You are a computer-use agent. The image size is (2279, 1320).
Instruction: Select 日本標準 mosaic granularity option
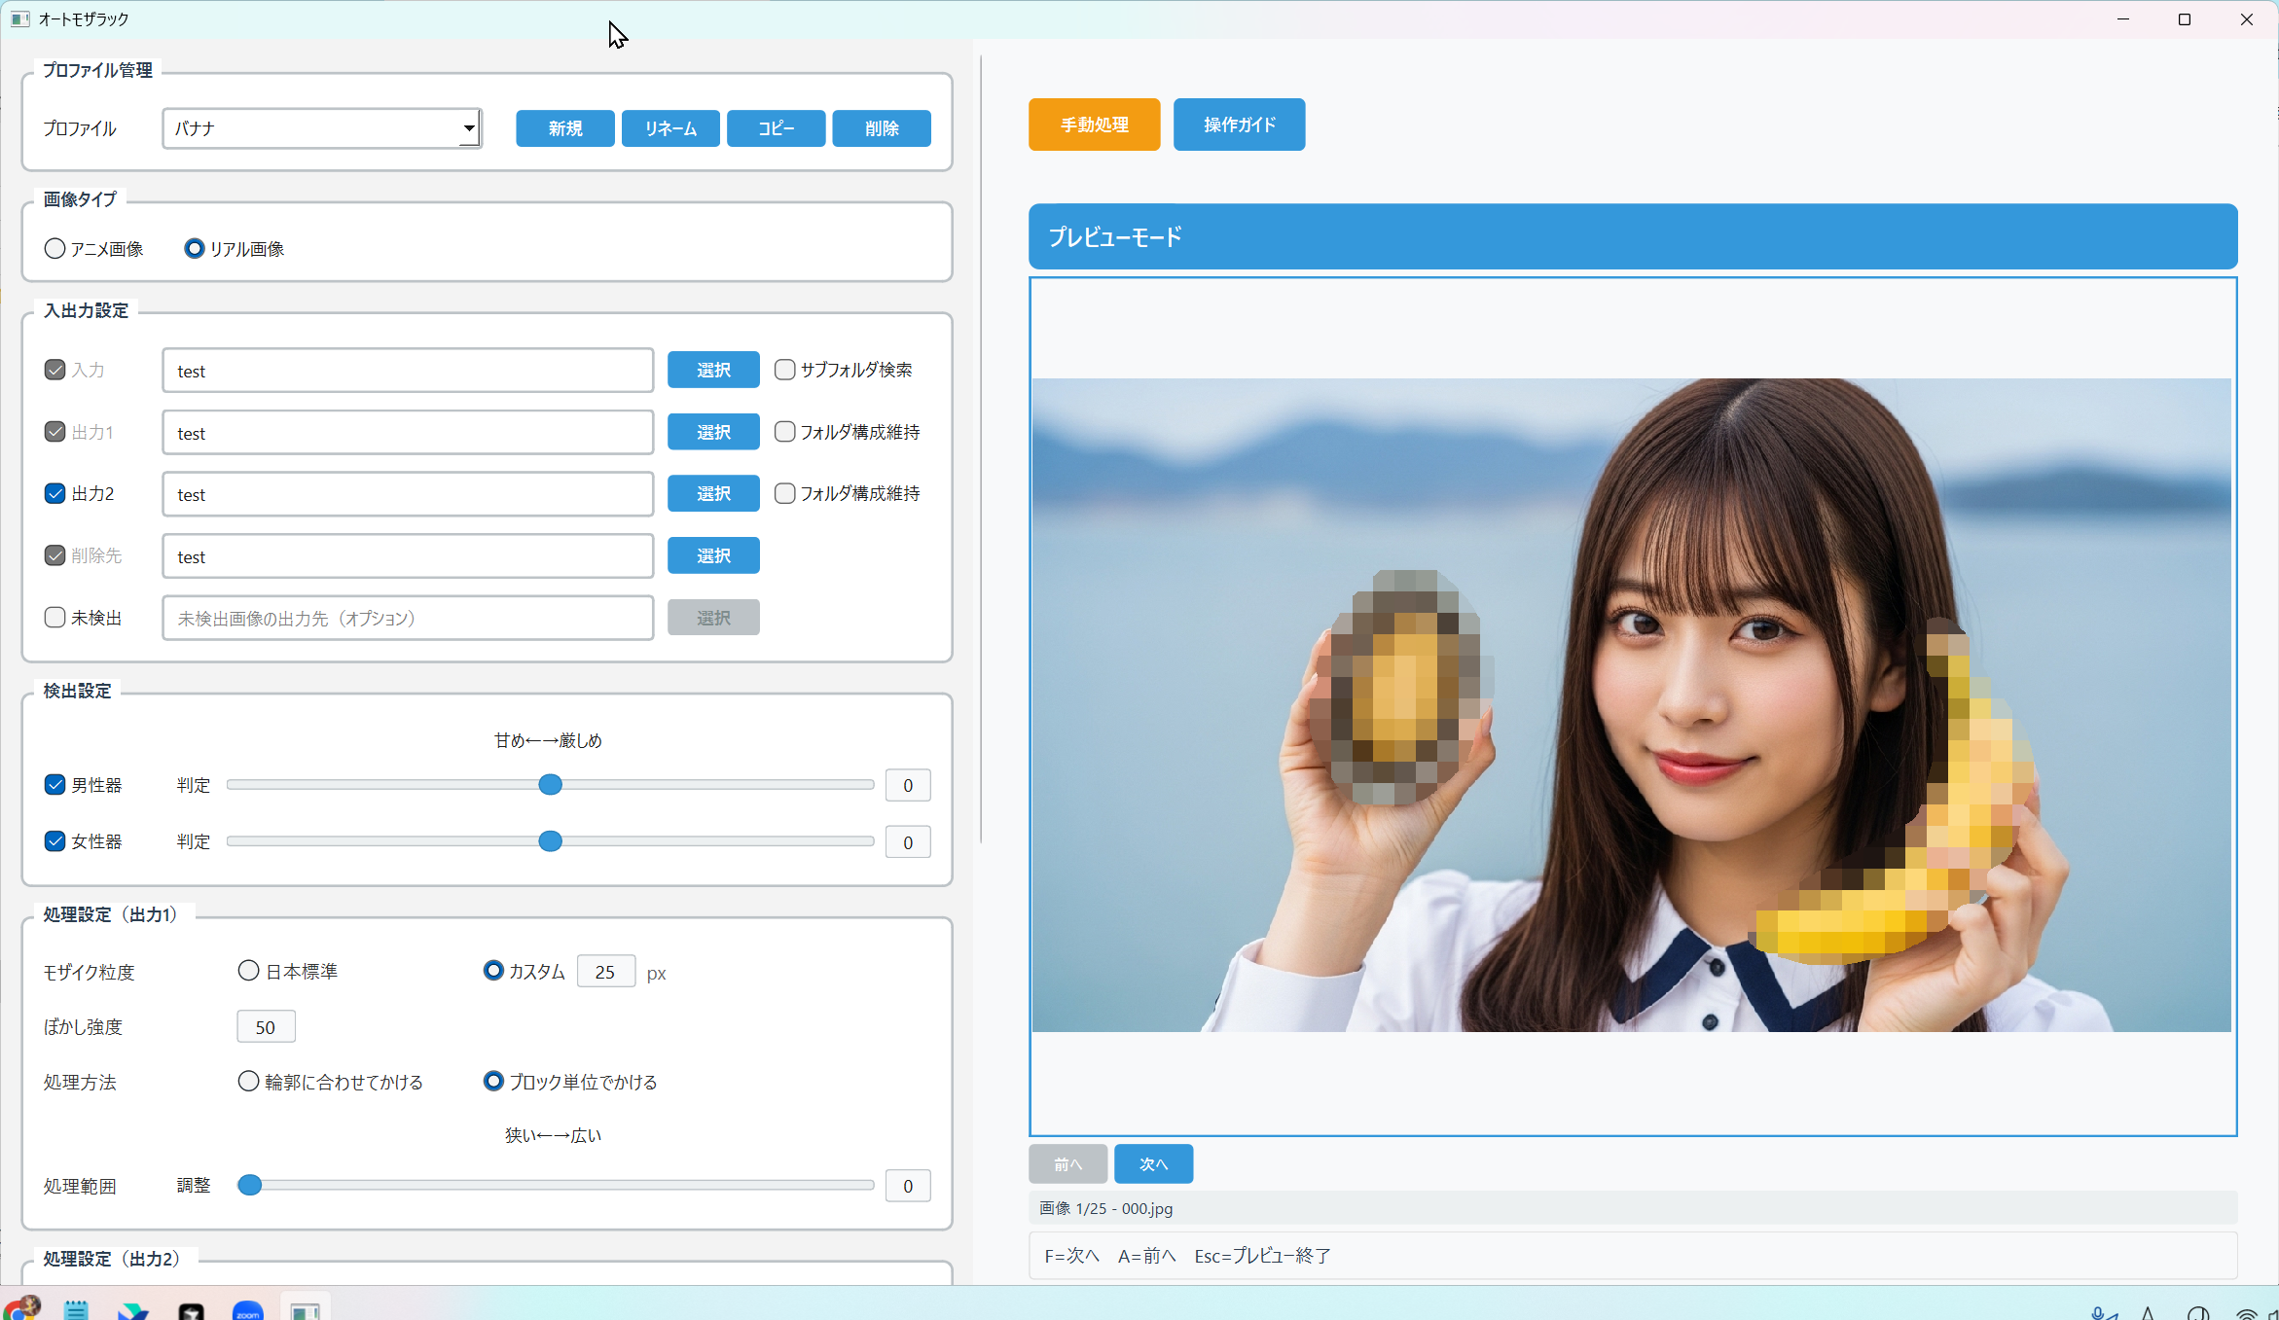coord(249,971)
